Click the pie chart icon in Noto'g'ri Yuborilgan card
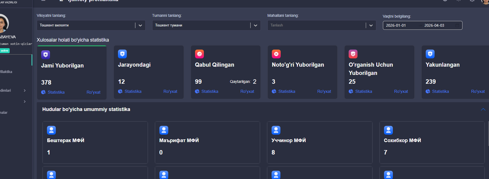The image size is (489, 179). (274, 91)
